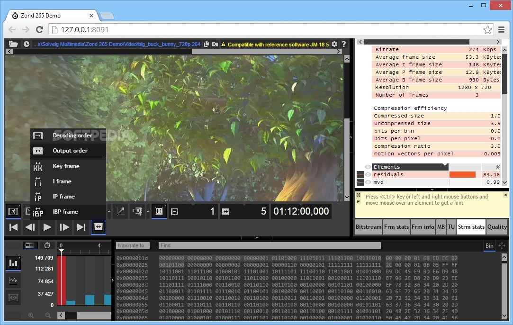Click the move-arrows icon beside Bin

(x=502, y=245)
